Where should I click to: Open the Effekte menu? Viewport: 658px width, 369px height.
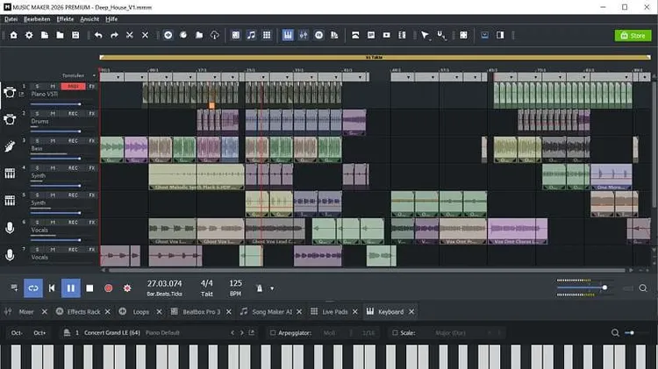65,18
